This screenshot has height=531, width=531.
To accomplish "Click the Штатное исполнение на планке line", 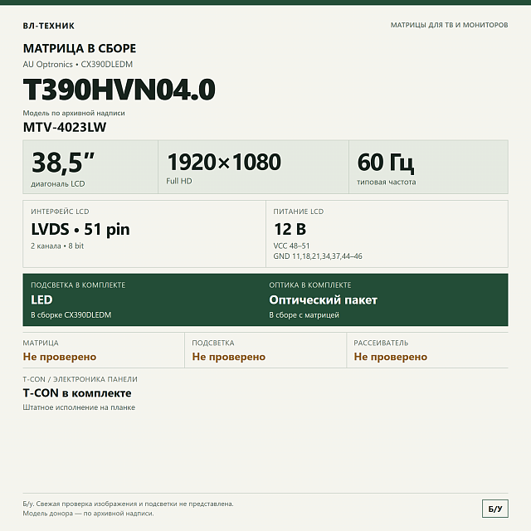I will tap(79, 407).
